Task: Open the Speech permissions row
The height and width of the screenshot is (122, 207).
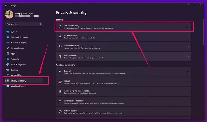Action: point(124,82)
